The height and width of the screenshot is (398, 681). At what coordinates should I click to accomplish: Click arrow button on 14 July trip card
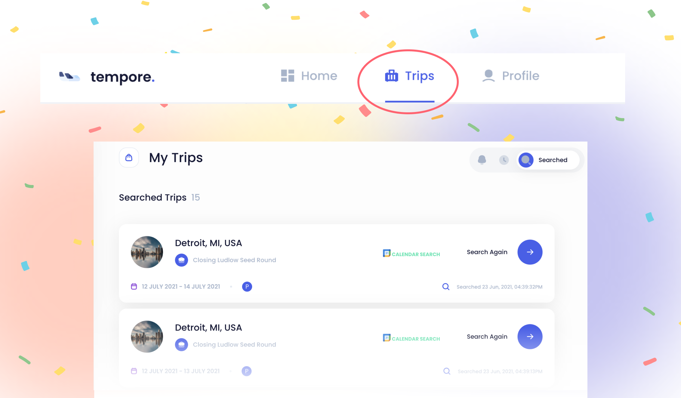(x=530, y=252)
